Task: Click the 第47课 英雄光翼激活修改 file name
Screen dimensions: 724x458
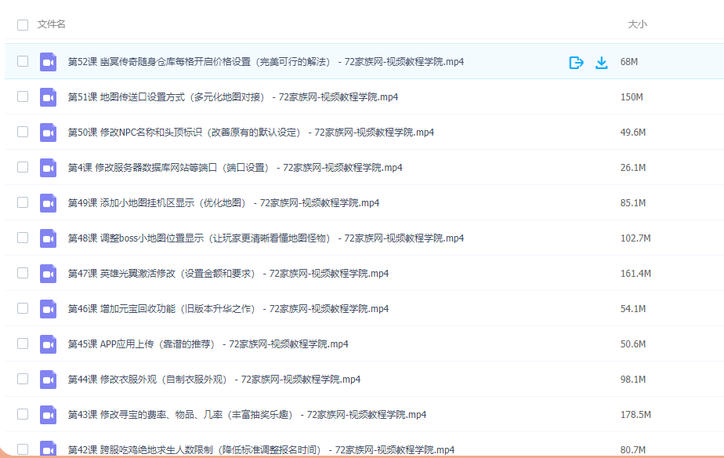Action: [228, 274]
